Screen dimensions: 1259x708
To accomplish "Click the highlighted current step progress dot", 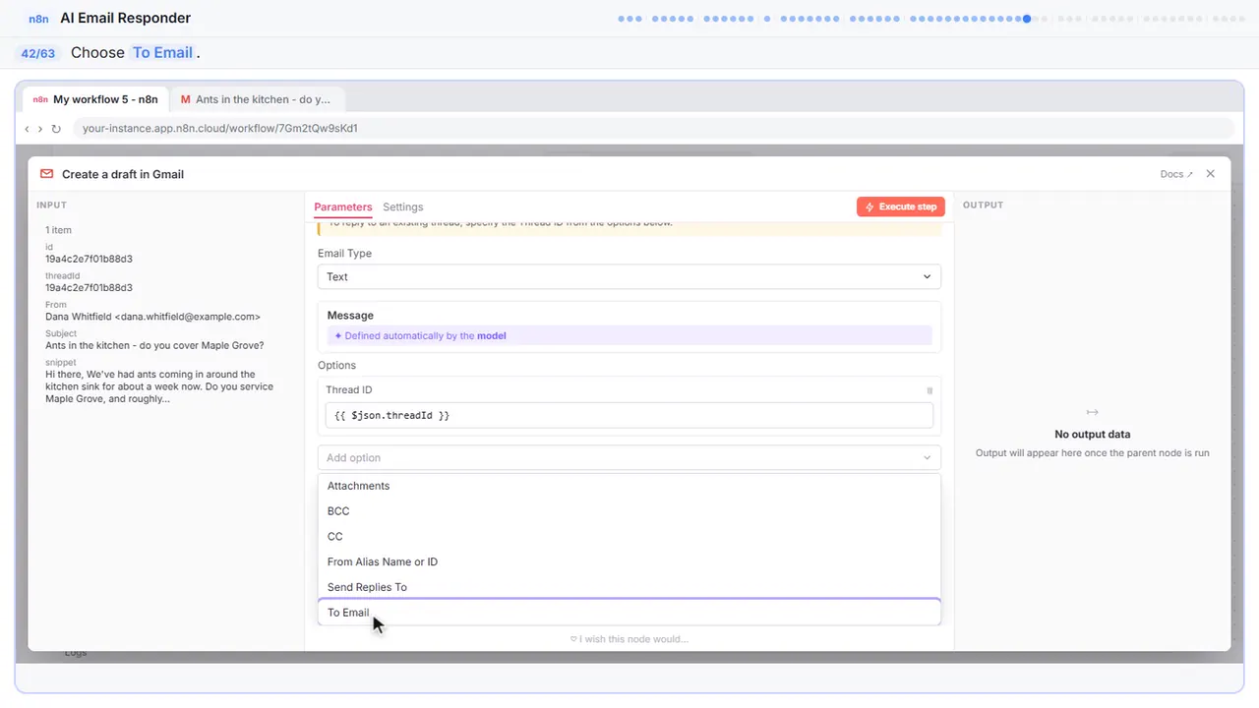I will pos(1027,19).
